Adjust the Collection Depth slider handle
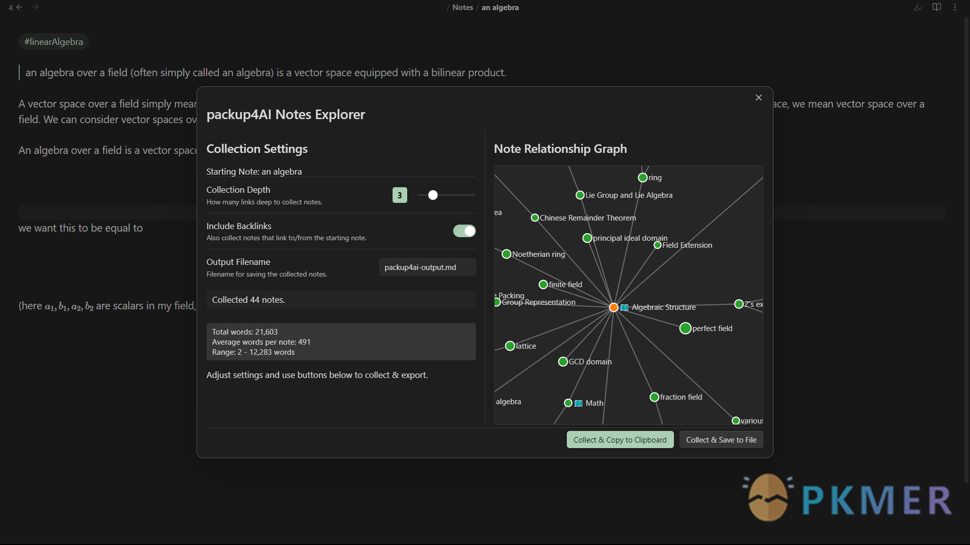This screenshot has width=970, height=545. [x=433, y=195]
